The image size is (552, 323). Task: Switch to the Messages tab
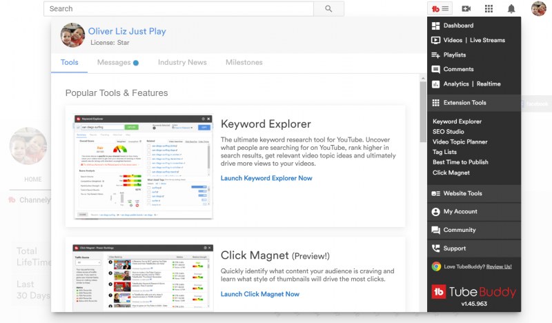tap(114, 63)
